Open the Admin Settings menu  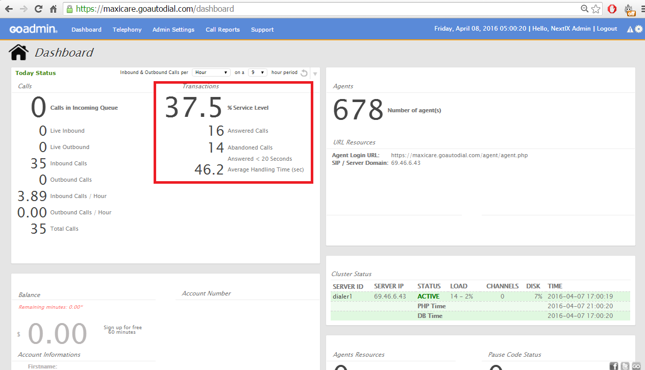173,30
